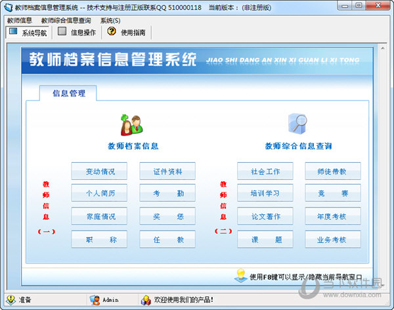Open the 年度考核 button

tap(333, 216)
